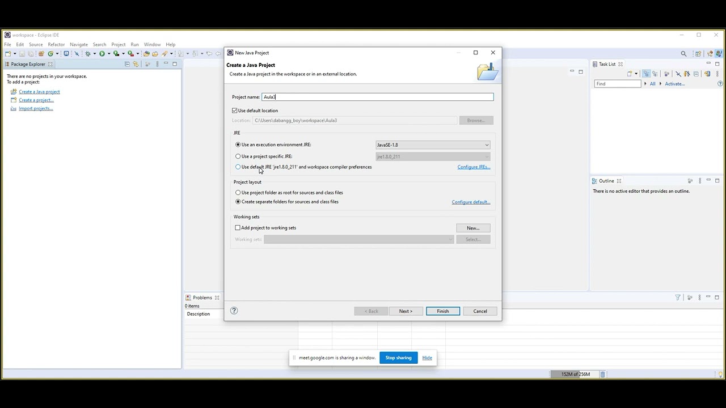The width and height of the screenshot is (726, 408).
Task: Select Create separate folders radio option
Action: (x=238, y=201)
